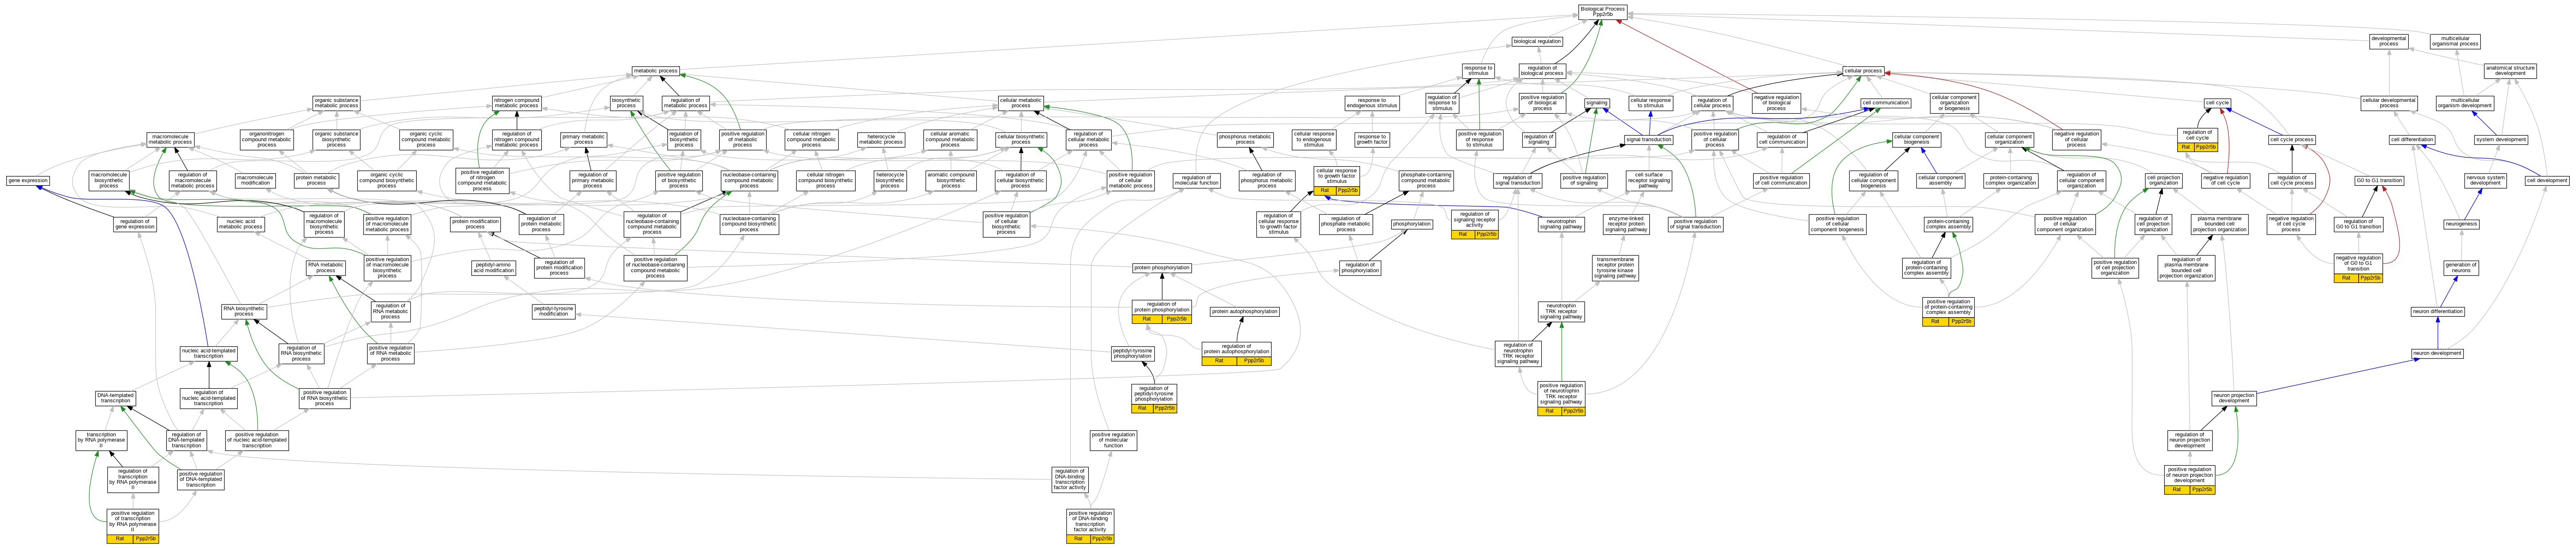This screenshot has height=548, width=2576.
Task: Select the 'protein autophosphorylation' node
Action: (1244, 312)
